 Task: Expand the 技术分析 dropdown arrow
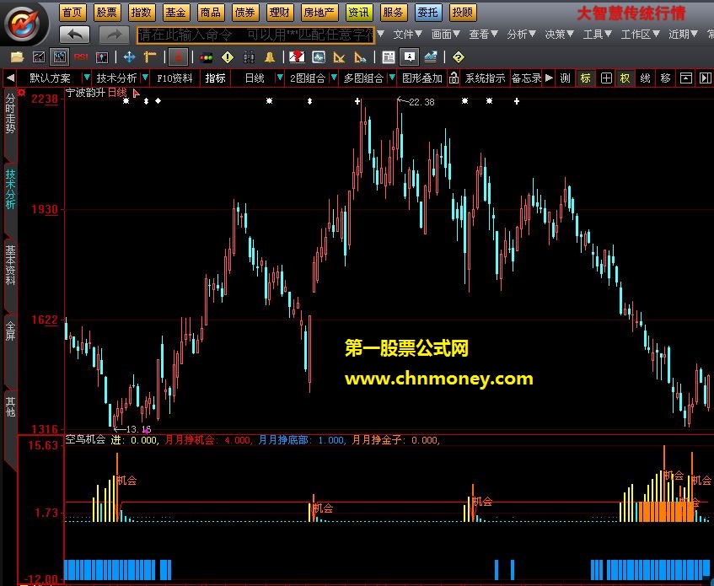(x=145, y=78)
